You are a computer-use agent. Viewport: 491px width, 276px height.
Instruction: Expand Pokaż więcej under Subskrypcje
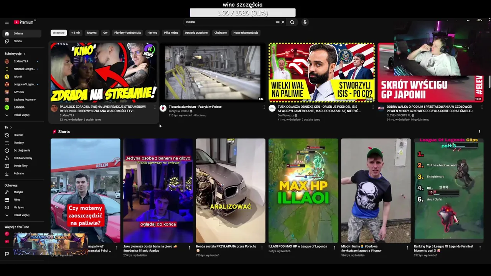[22, 115]
